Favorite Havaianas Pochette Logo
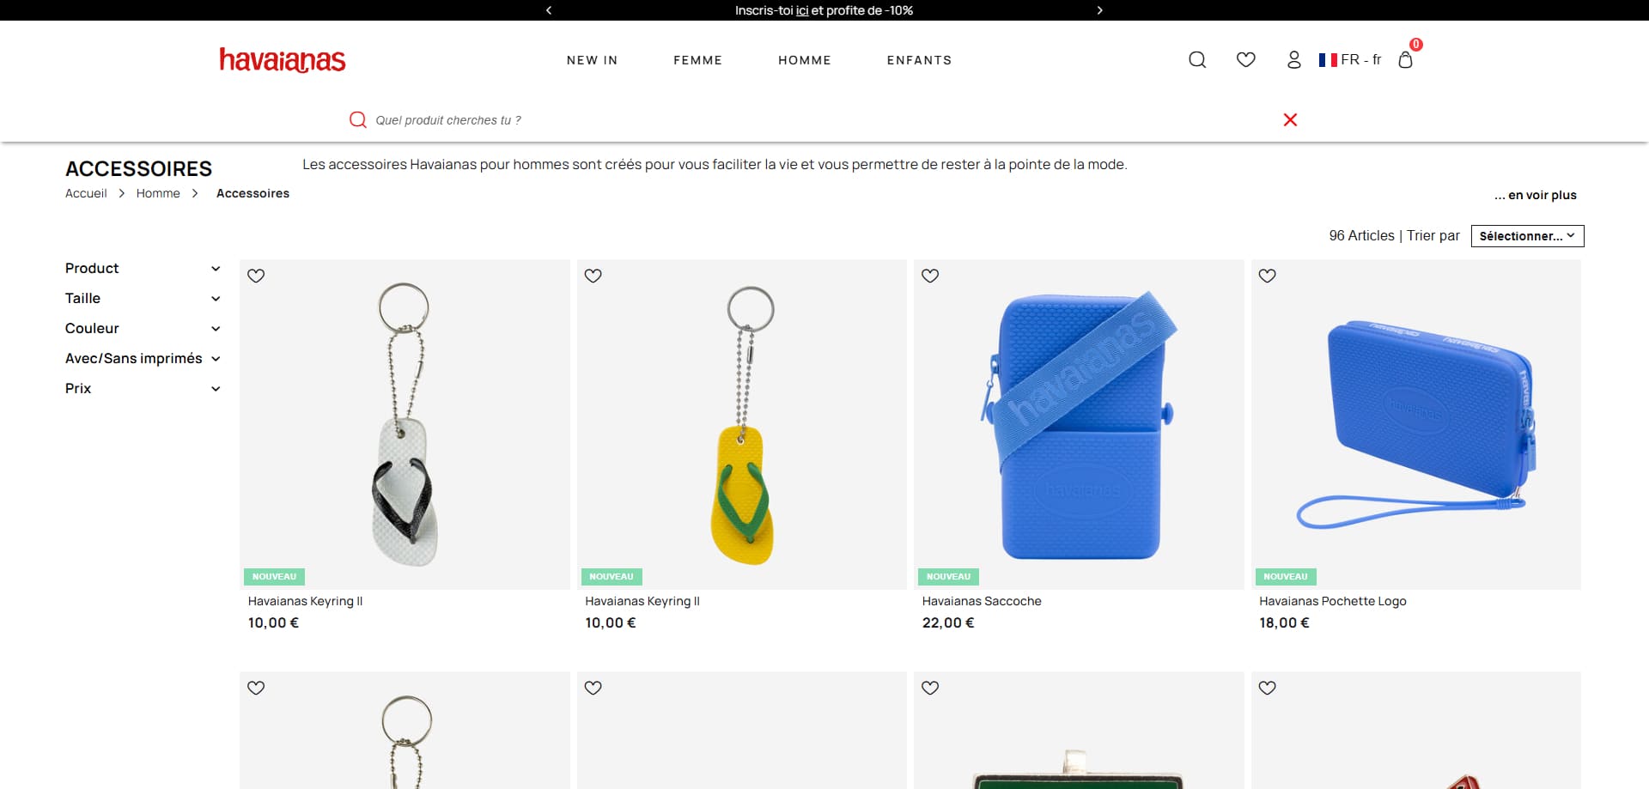The height and width of the screenshot is (789, 1649). (1267, 276)
